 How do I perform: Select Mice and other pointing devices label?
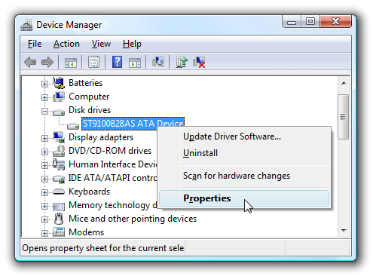click(x=133, y=219)
